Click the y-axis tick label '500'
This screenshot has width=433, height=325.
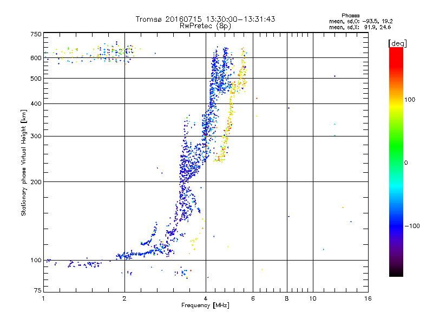[x=36, y=79]
